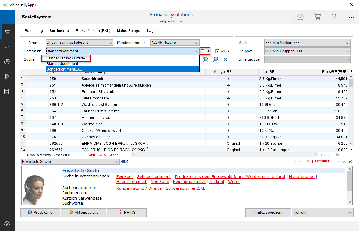The height and width of the screenshot is (231, 359).
Task: Open the hamburger menu in the sidebar
Action: point(7,17)
